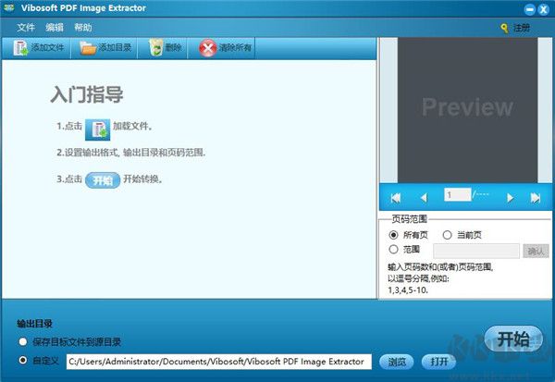The width and height of the screenshot is (555, 382).
Task: Jump to the last preview page
Action: click(536, 198)
